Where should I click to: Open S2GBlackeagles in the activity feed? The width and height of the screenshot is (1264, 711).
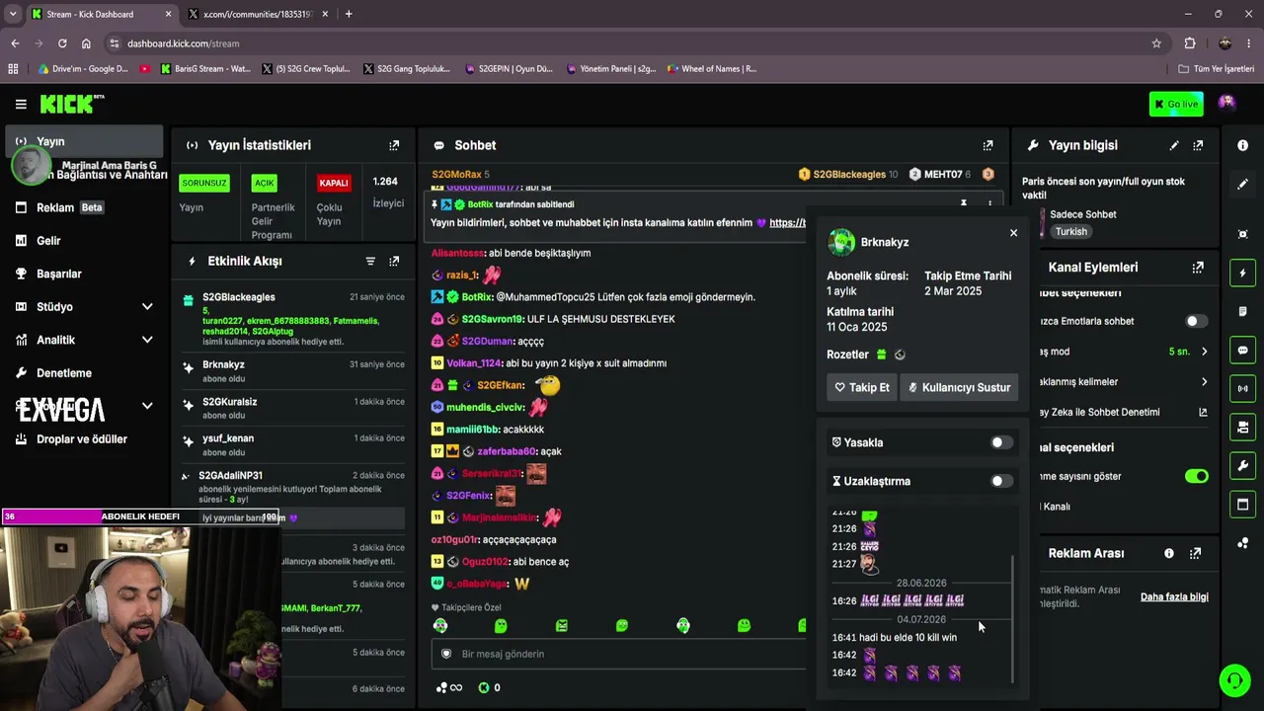(x=239, y=297)
